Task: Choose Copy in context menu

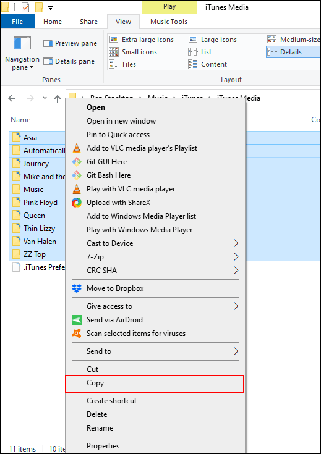Action: tap(155, 383)
